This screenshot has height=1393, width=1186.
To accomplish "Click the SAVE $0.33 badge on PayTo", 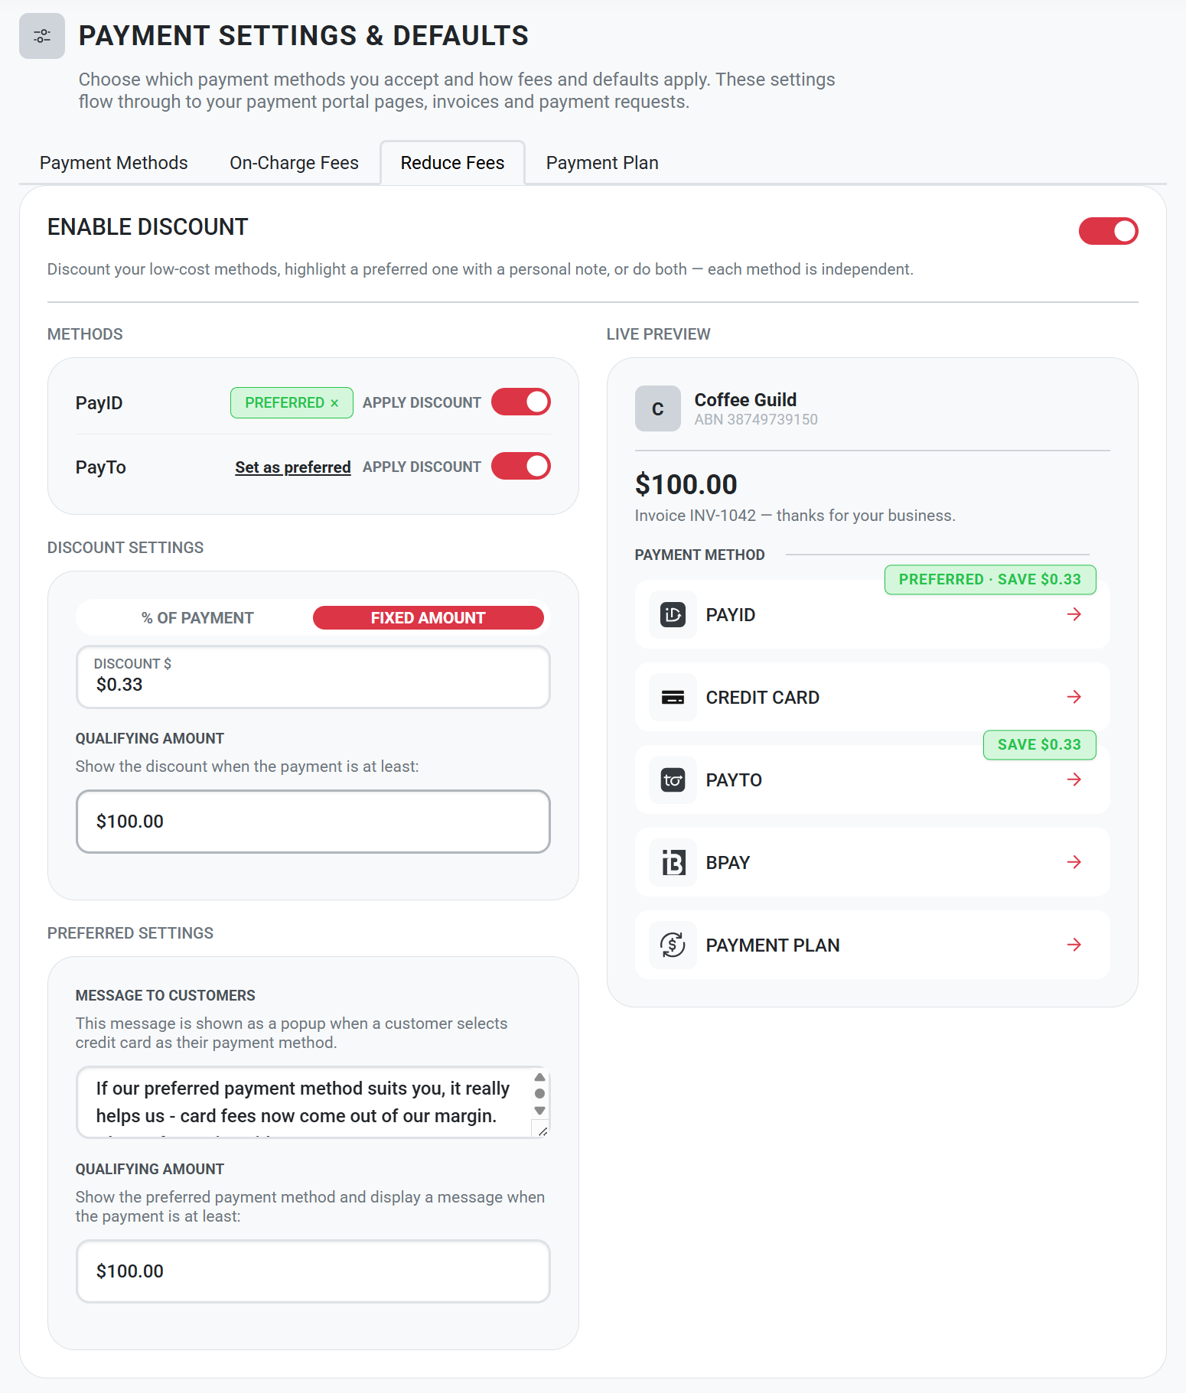I will tap(1039, 745).
